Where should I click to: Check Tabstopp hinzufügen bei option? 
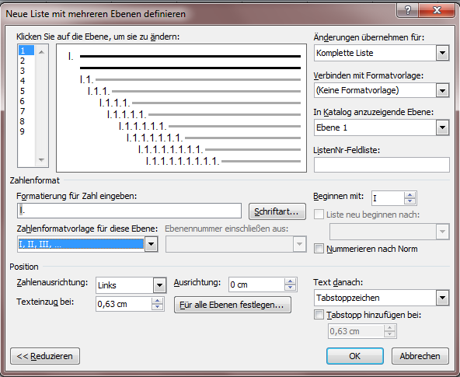319,315
